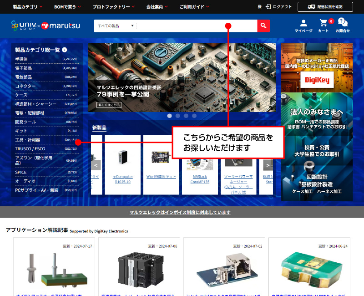
Task: Open M5Stack CoreMP135 product link
Action: pos(200,179)
